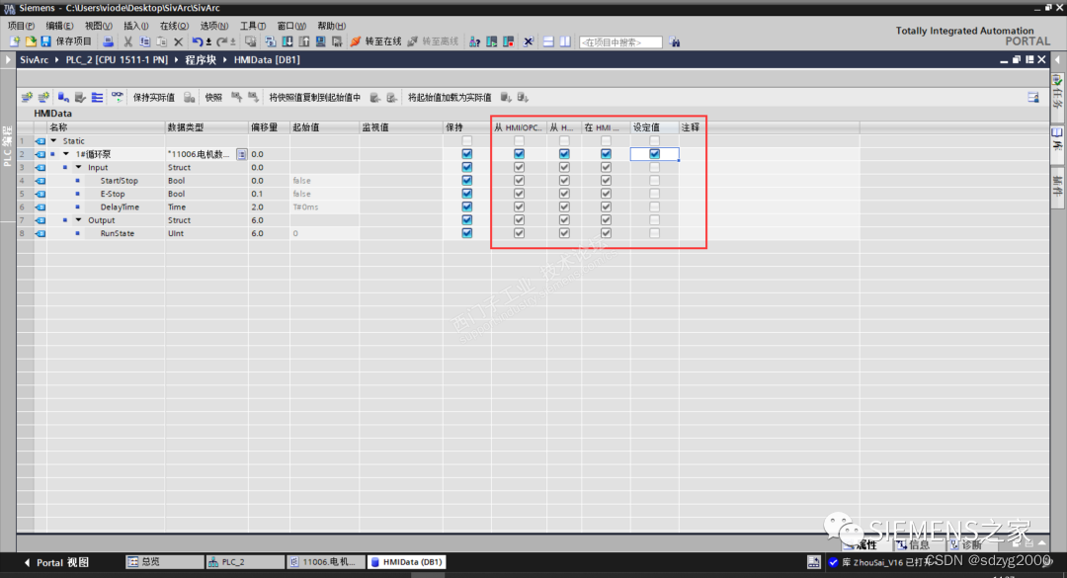Collapse the Input struct node
This screenshot has height=578, width=1067.
pos(78,168)
